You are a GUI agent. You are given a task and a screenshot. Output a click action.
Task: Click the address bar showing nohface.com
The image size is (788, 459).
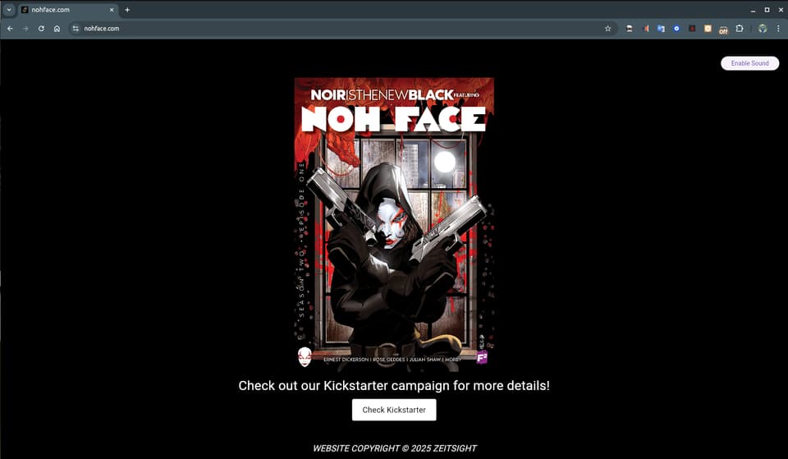tap(341, 29)
